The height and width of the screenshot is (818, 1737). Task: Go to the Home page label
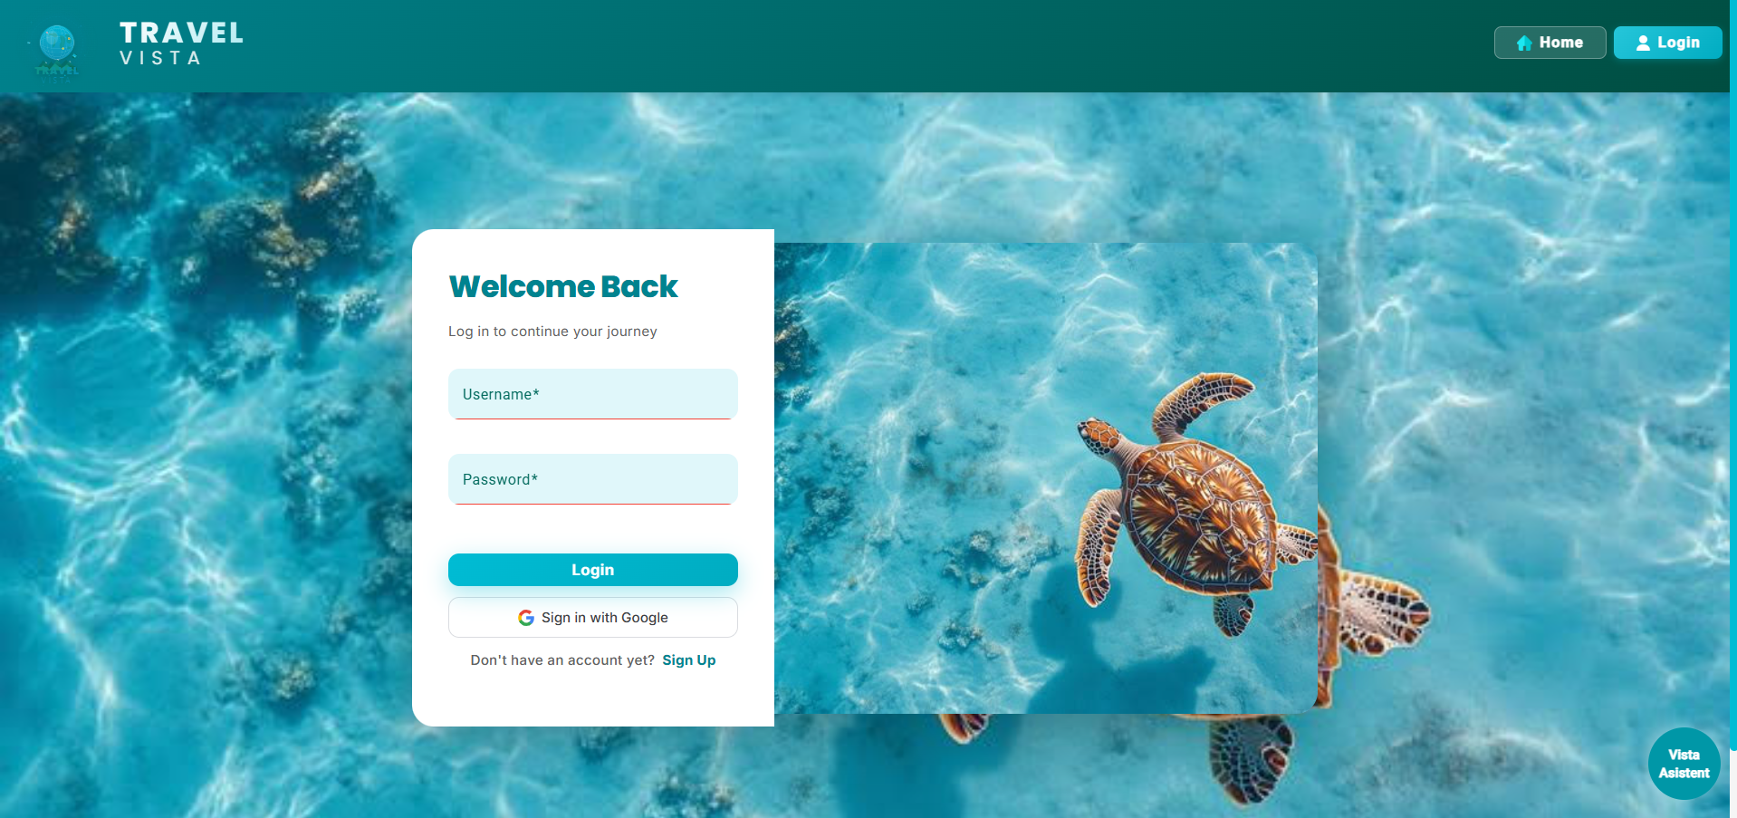(x=1561, y=43)
